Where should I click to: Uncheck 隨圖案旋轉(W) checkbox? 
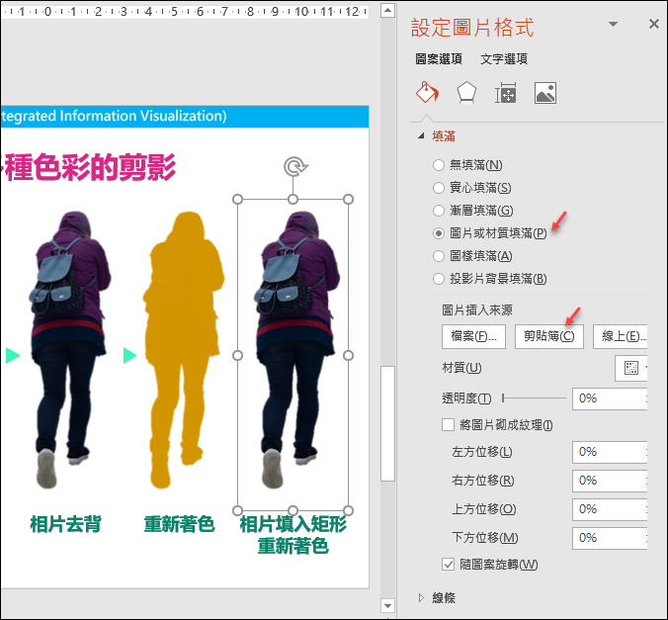click(x=448, y=565)
